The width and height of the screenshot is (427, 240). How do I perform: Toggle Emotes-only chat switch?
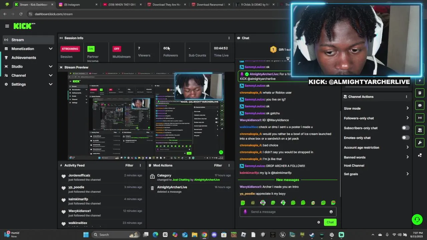coord(405,138)
